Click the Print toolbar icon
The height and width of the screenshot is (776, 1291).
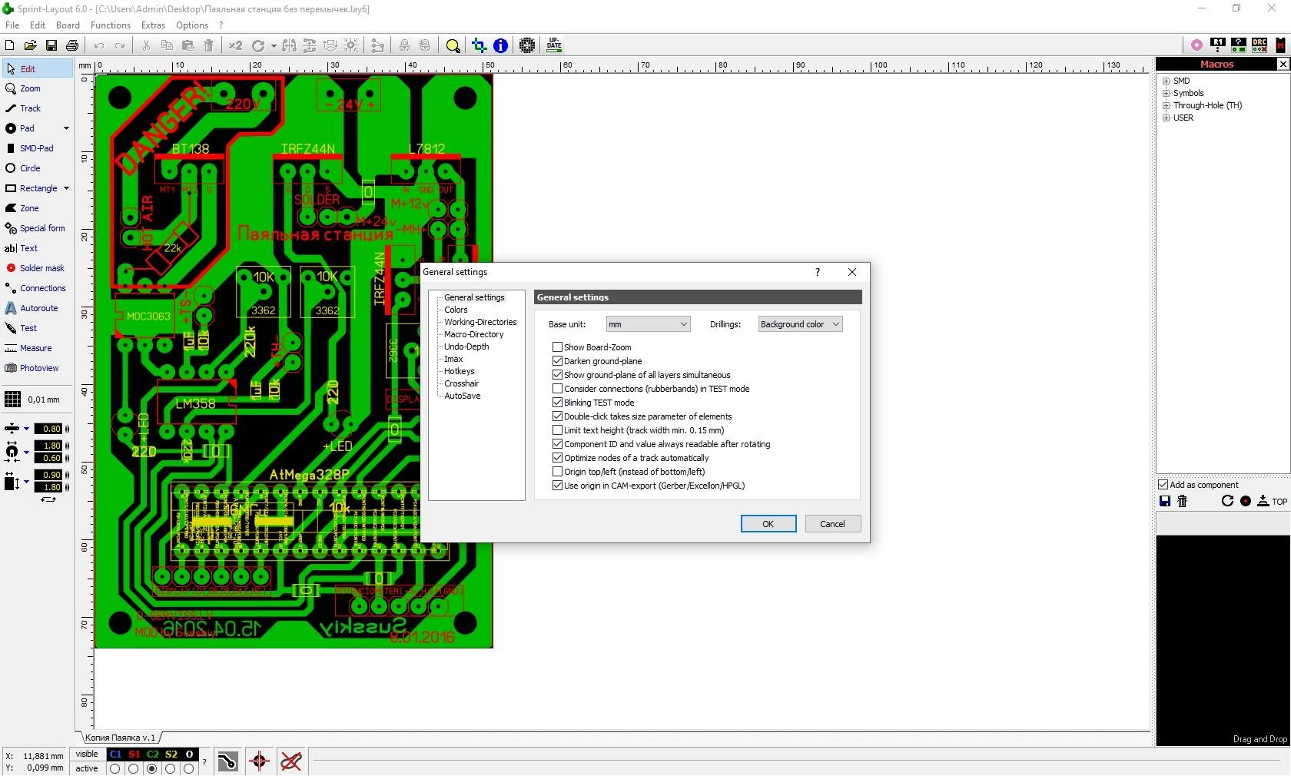(72, 45)
